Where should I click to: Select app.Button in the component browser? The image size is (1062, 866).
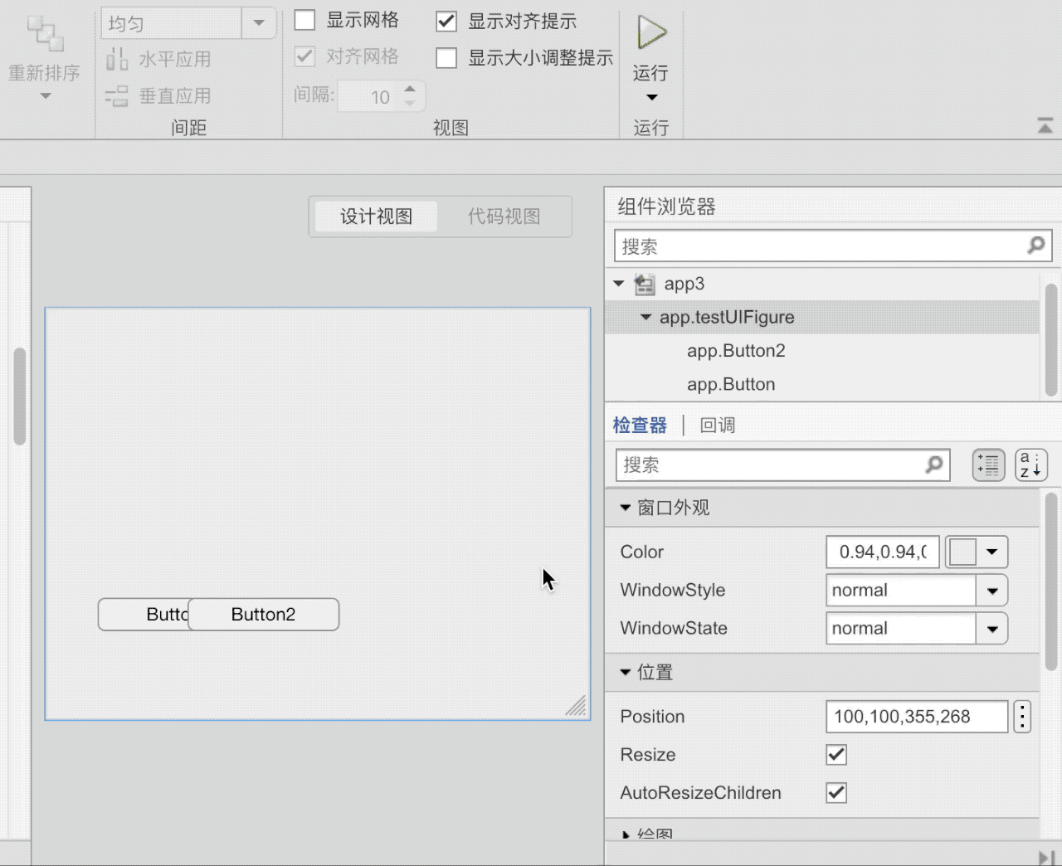coord(730,384)
